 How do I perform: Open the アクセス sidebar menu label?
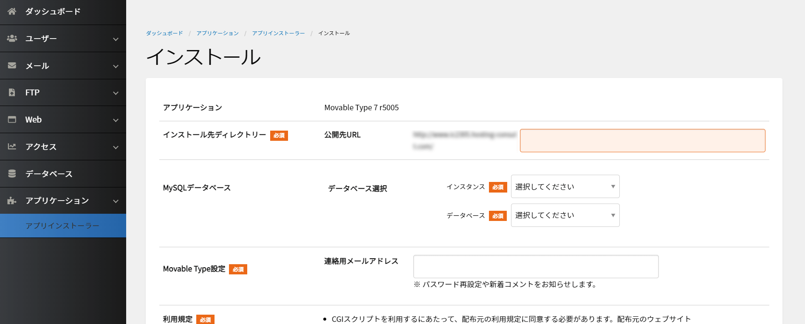click(x=41, y=147)
